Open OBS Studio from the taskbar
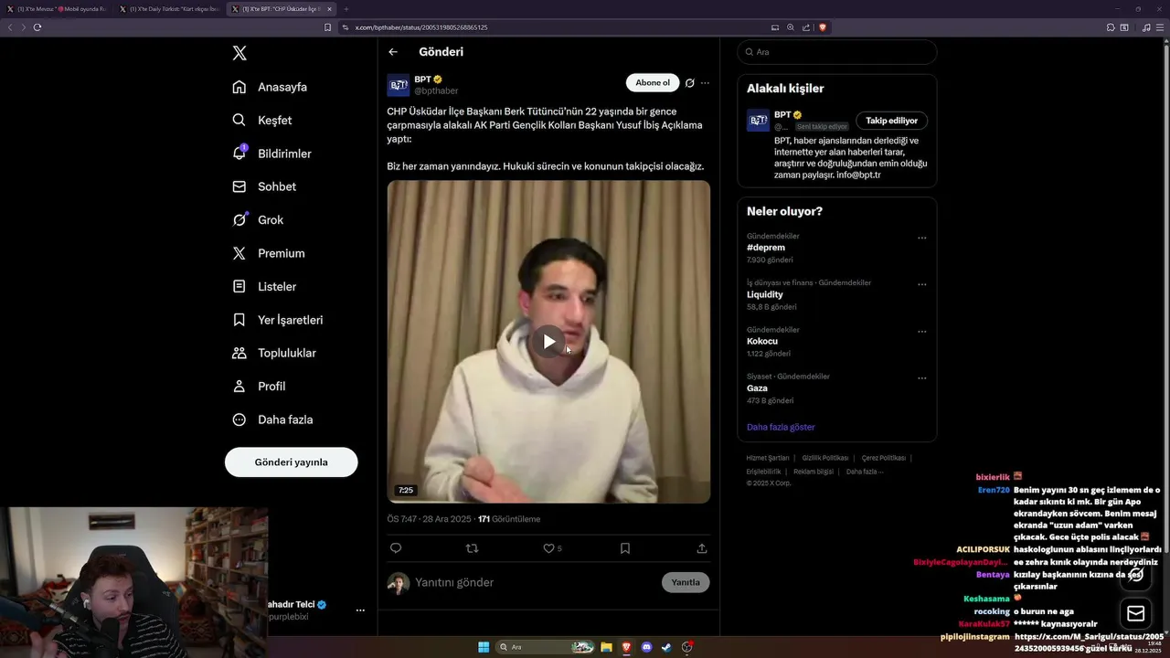Image resolution: width=1170 pixels, height=658 pixels. click(687, 647)
